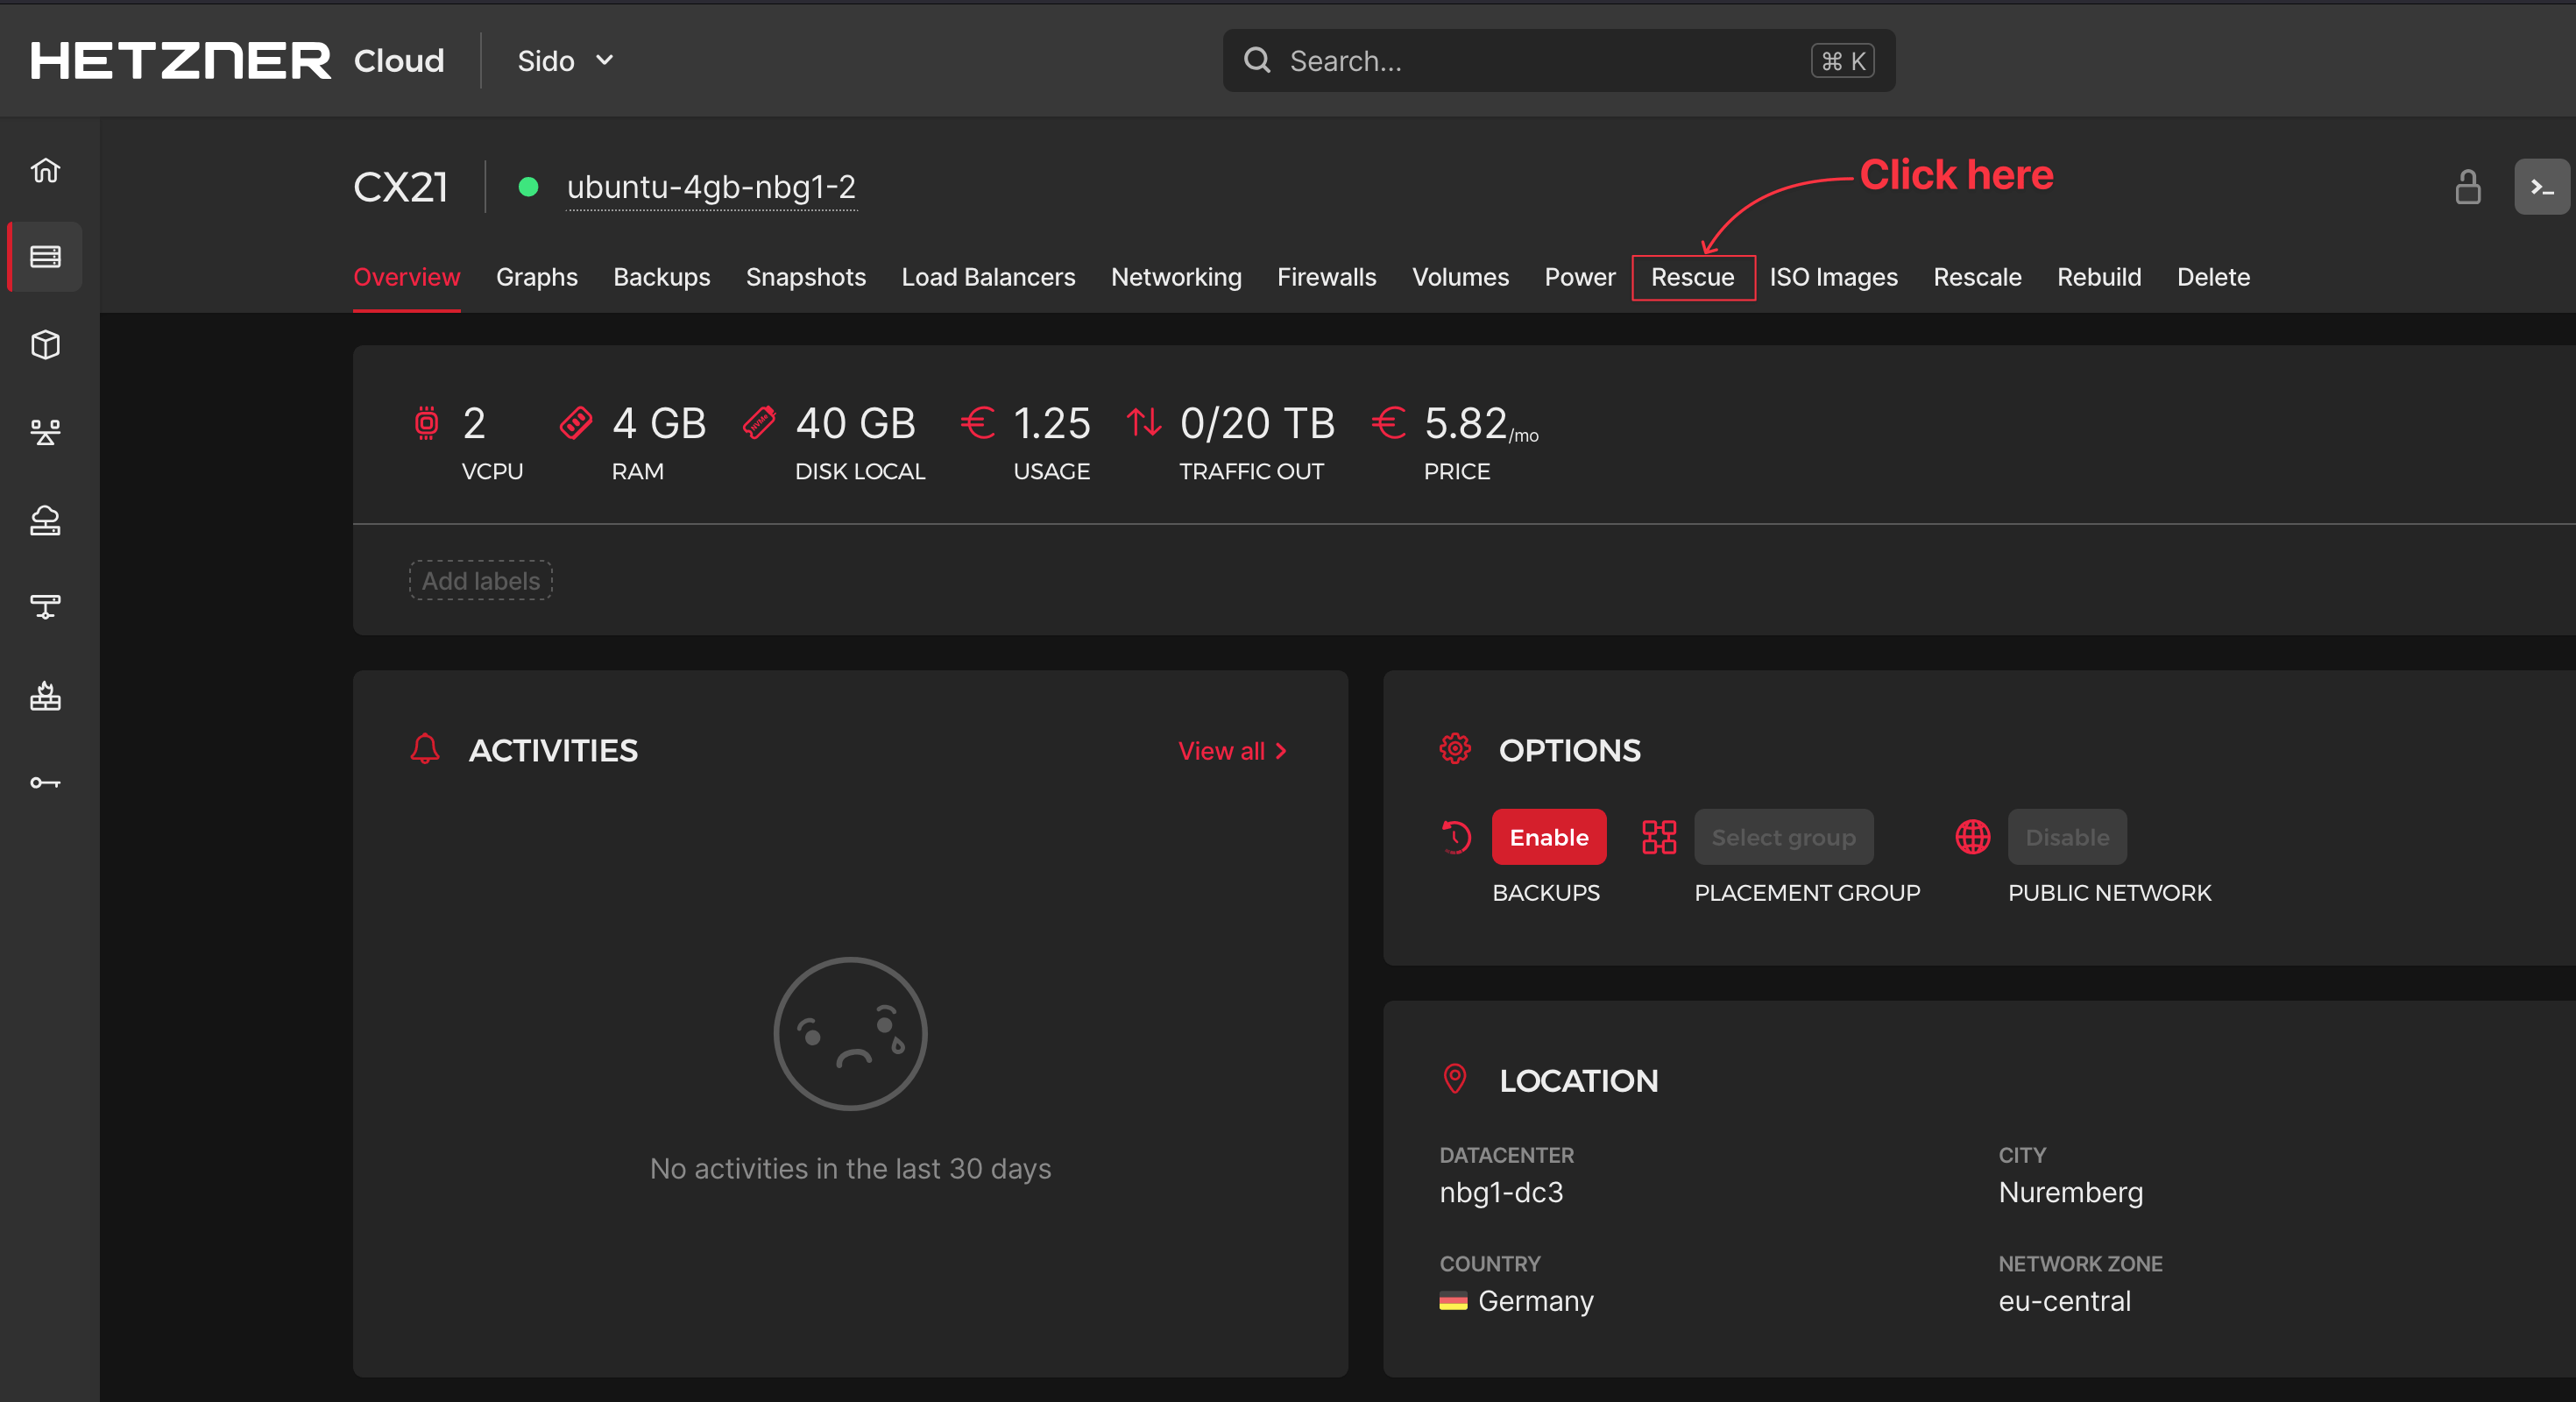Select the Servers icon in the sidebar
Screen dimensions: 2576x1402
tap(45, 256)
